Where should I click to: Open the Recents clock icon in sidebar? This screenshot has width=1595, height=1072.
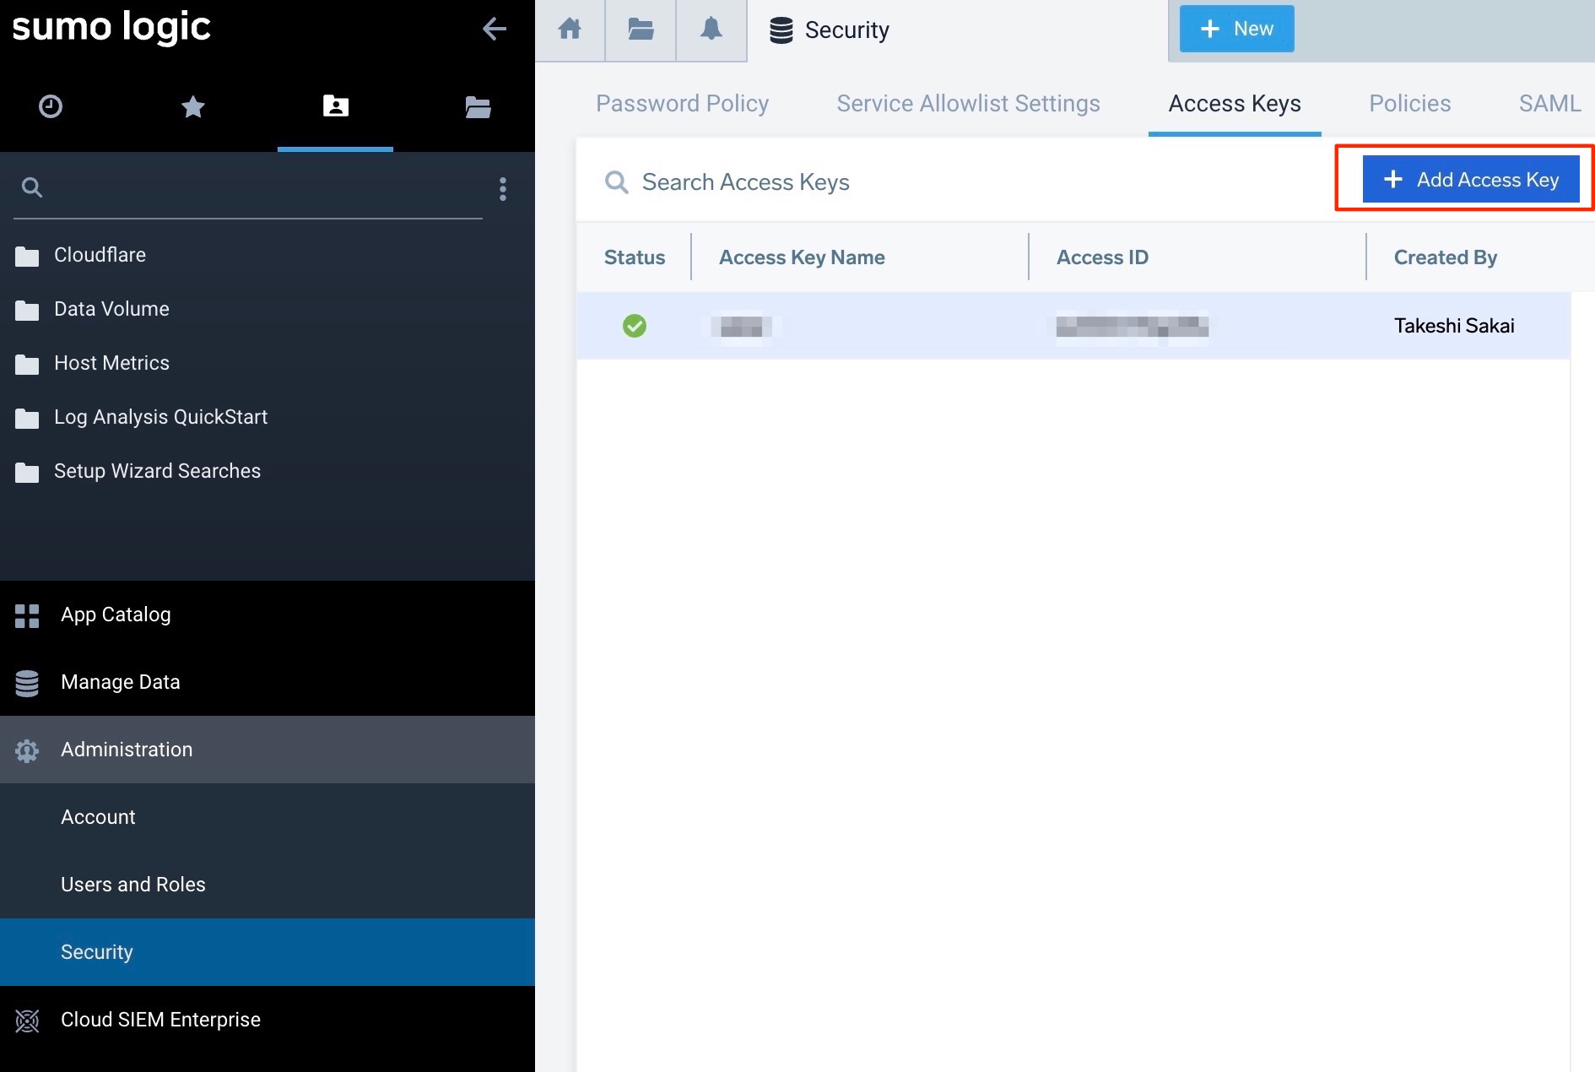50,106
